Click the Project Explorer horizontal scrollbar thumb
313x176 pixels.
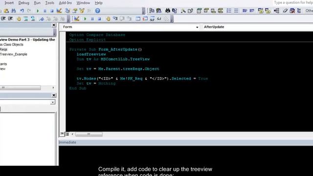(x=20, y=88)
